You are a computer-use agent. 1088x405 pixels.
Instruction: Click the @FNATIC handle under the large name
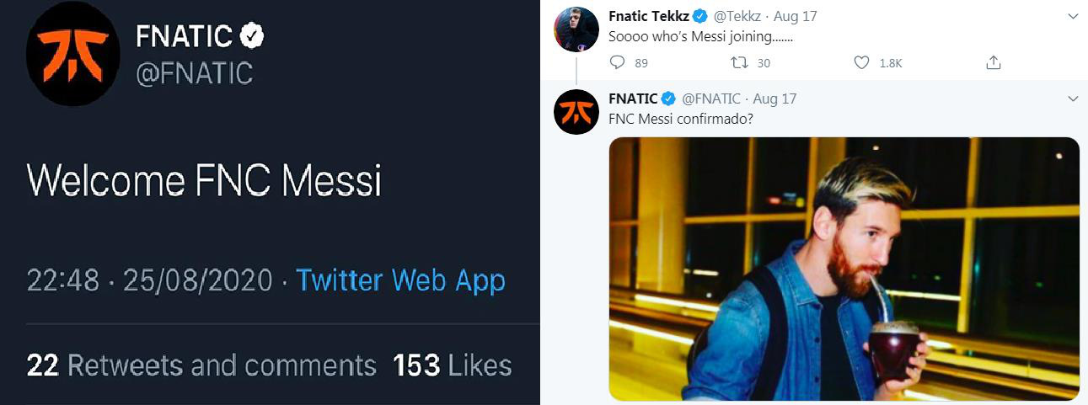[194, 73]
